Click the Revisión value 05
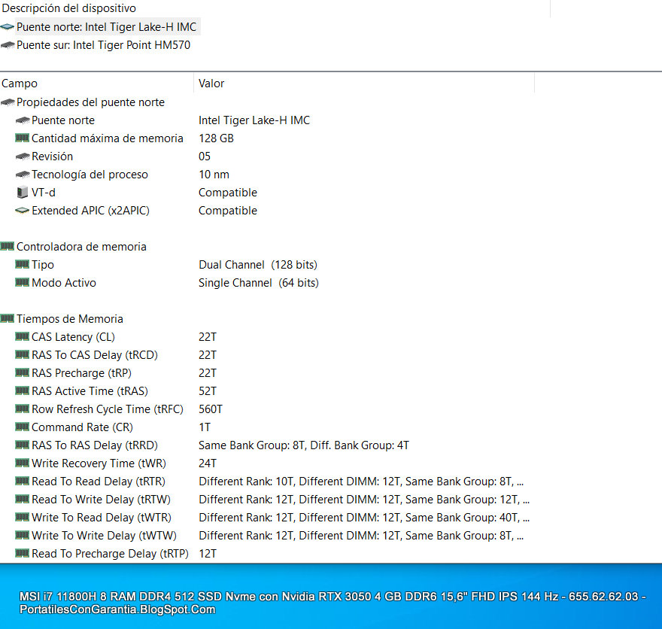 pyautogui.click(x=205, y=156)
